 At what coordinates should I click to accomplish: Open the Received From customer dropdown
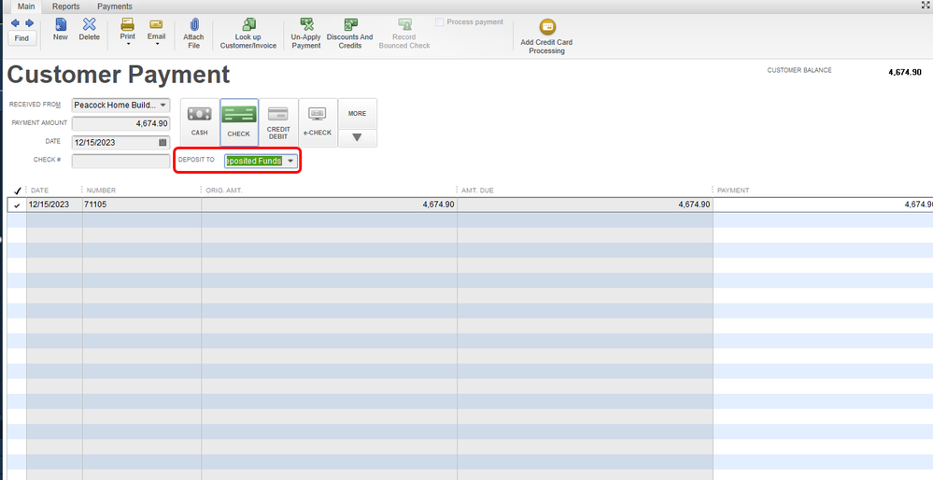(163, 106)
